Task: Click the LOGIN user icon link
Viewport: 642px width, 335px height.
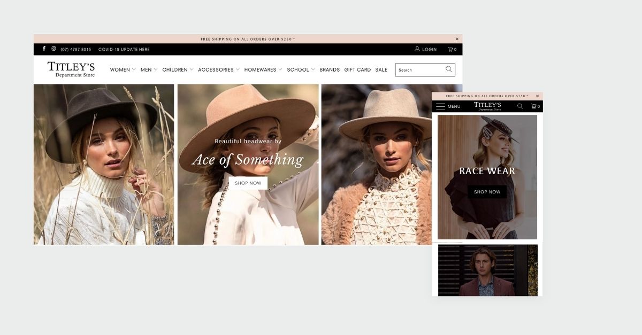Action: pos(426,49)
